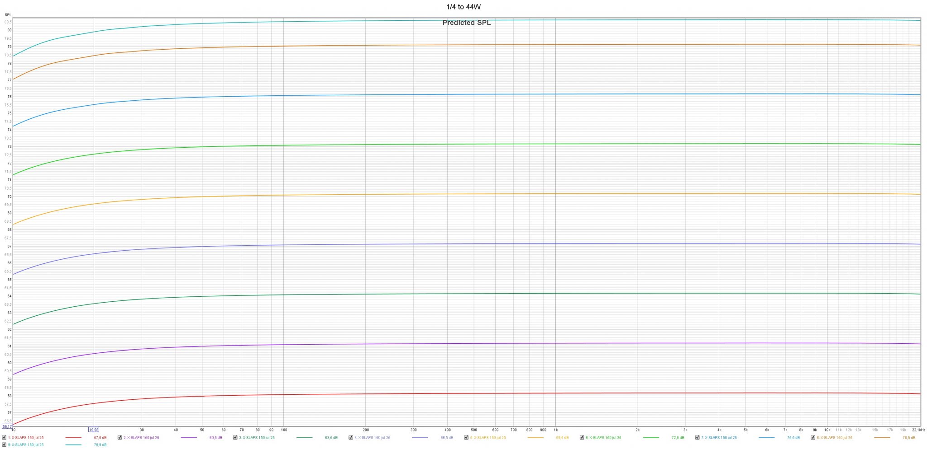Click the 100 Hz frequency axis label
The height and width of the screenshot is (449, 927).
[x=284, y=430]
